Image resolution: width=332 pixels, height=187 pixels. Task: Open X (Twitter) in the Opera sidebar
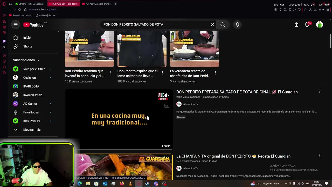[x=4, y=47]
